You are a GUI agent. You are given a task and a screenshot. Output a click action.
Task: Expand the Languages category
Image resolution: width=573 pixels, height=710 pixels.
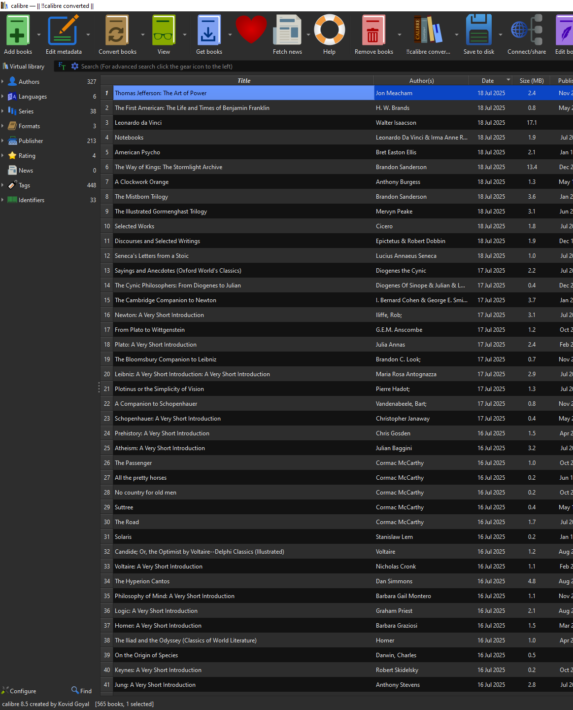point(2,96)
